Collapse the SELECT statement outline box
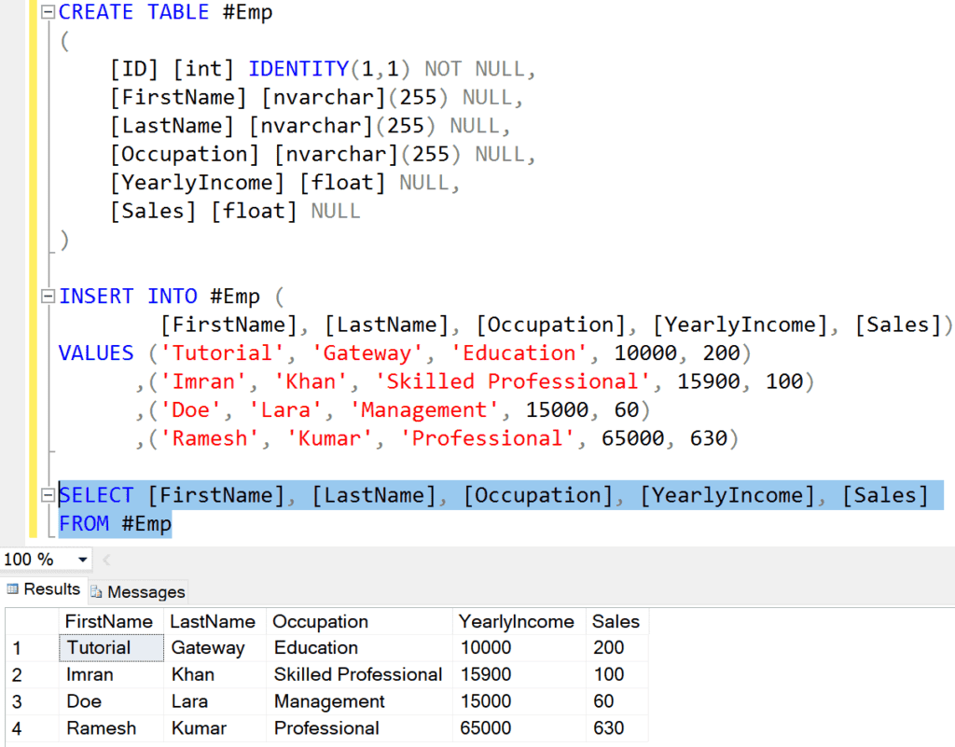The image size is (955, 747). click(48, 495)
